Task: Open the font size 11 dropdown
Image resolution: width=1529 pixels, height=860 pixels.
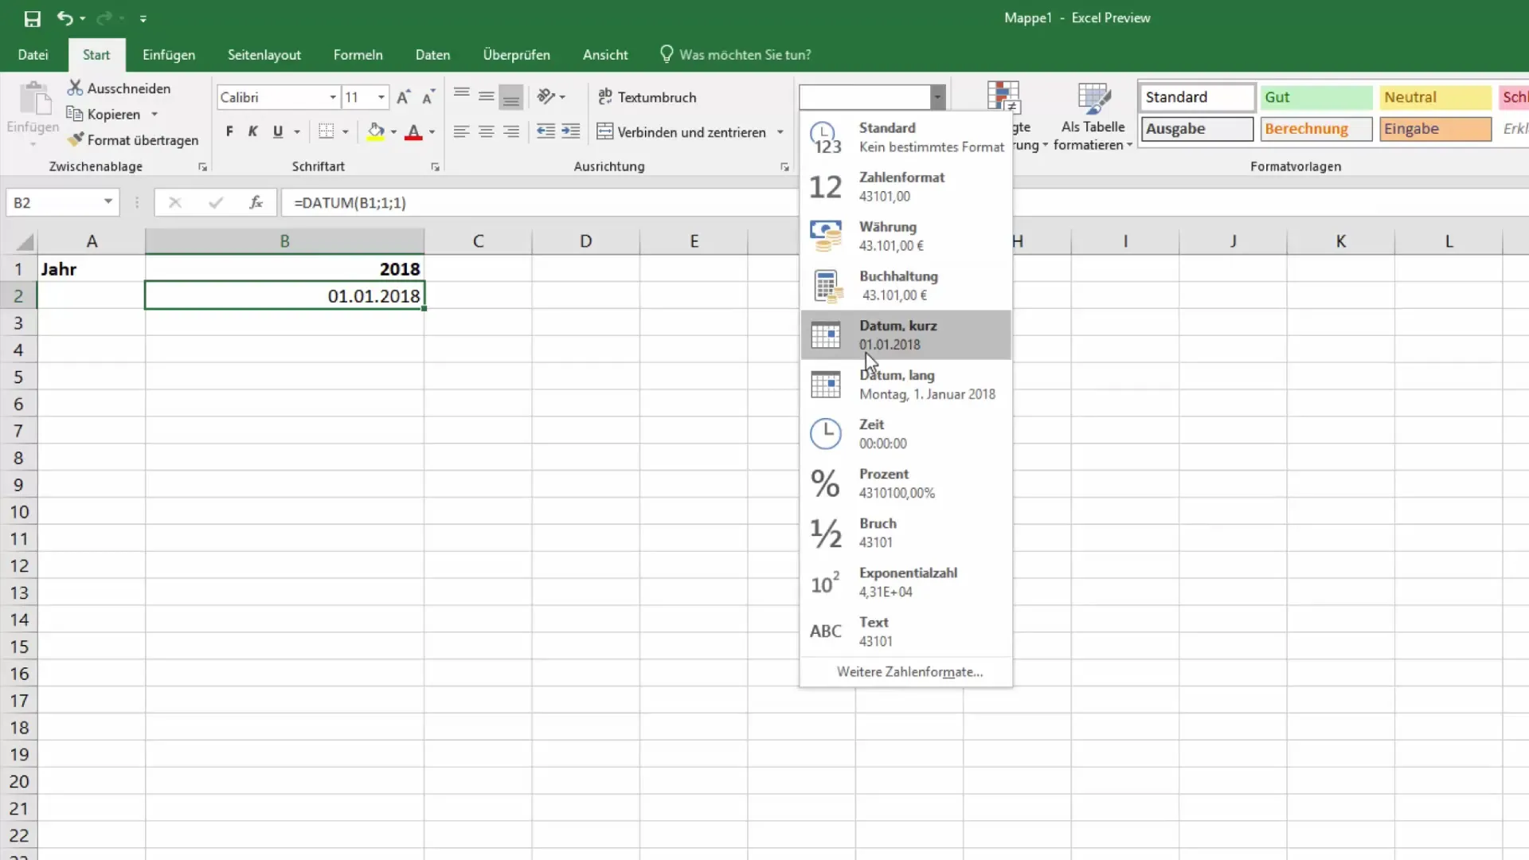Action: pyautogui.click(x=381, y=97)
